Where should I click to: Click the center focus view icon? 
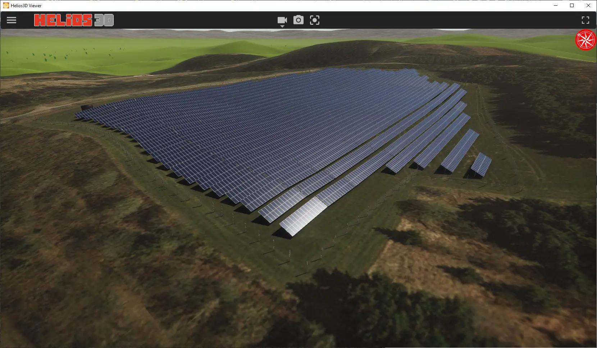[314, 20]
